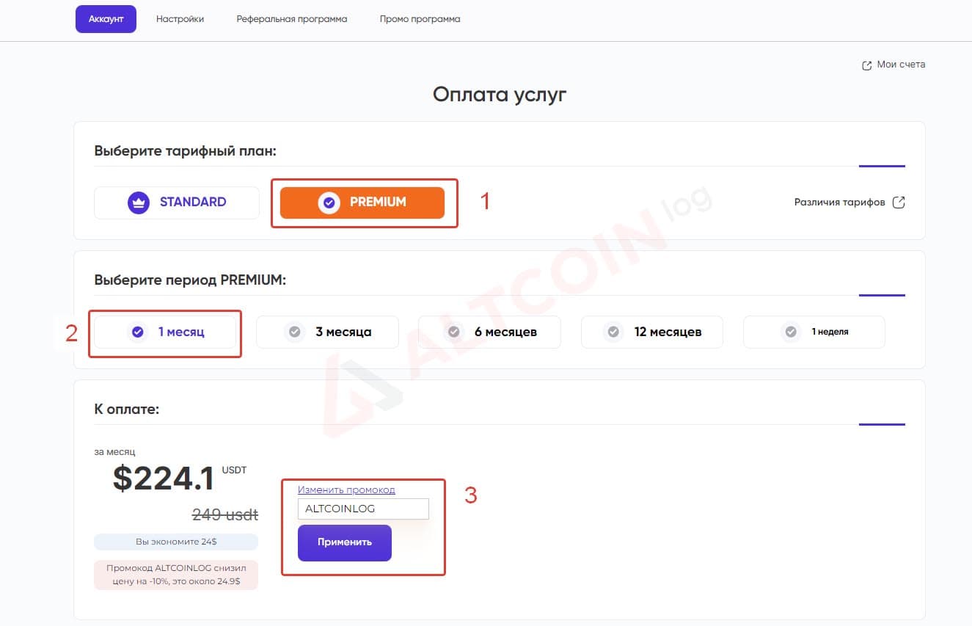This screenshot has width=972, height=626.
Task: Click the Вы экономите 24$ badge
Action: coord(176,542)
